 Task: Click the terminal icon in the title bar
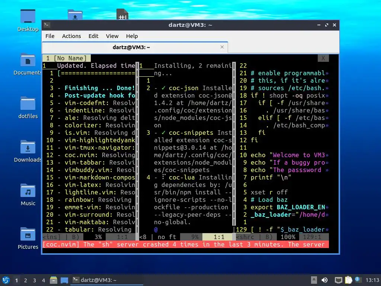(x=47, y=25)
